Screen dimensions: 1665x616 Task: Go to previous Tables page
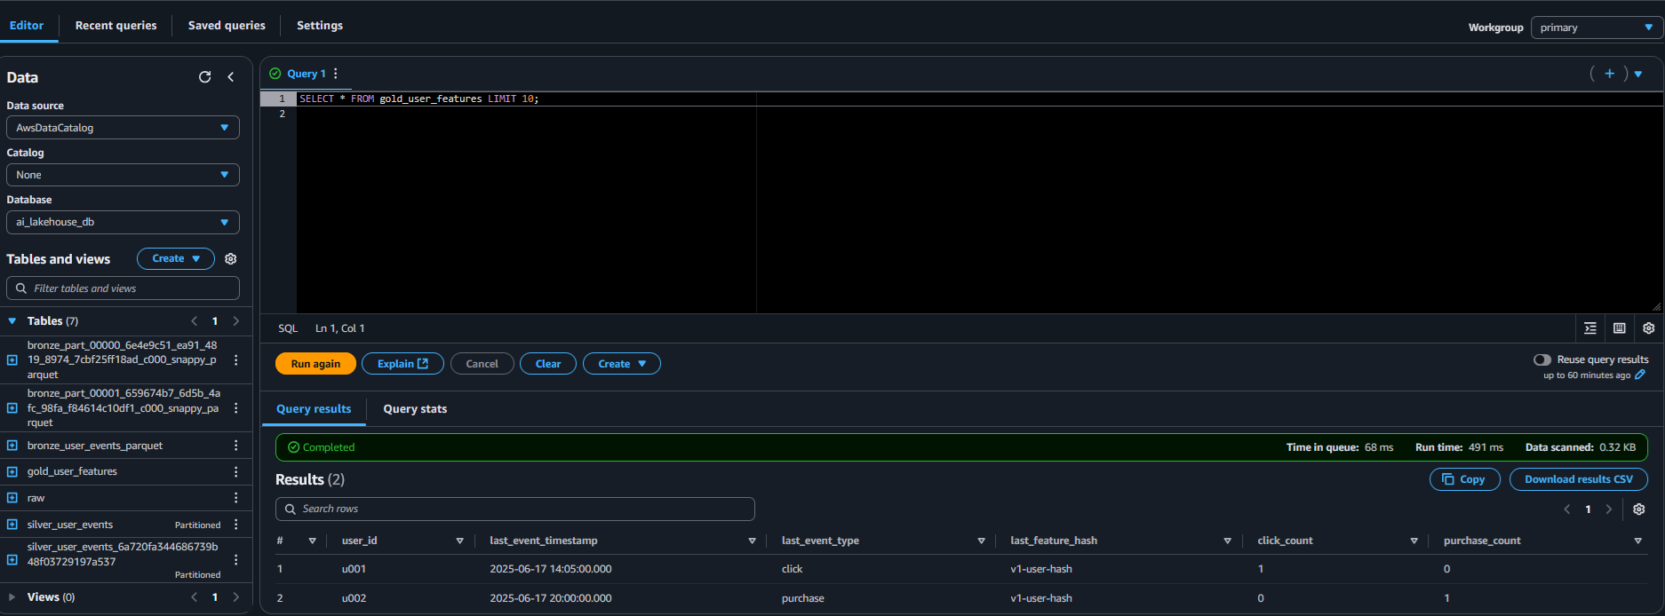[195, 321]
